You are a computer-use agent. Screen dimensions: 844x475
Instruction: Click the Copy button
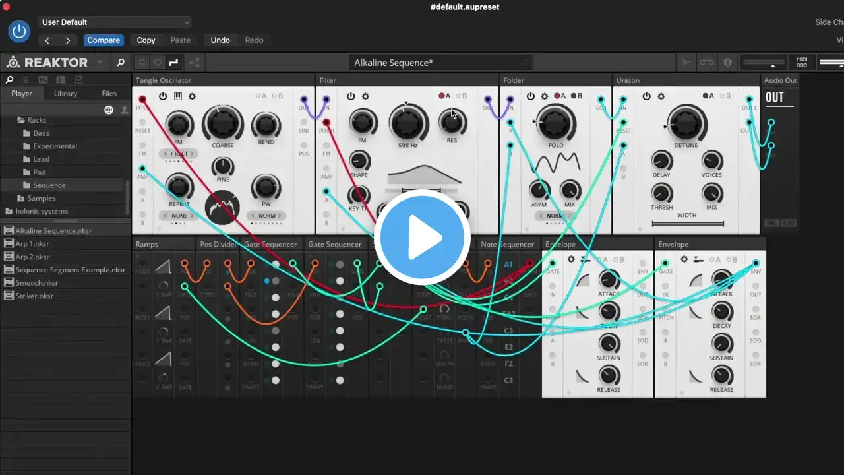[146, 40]
